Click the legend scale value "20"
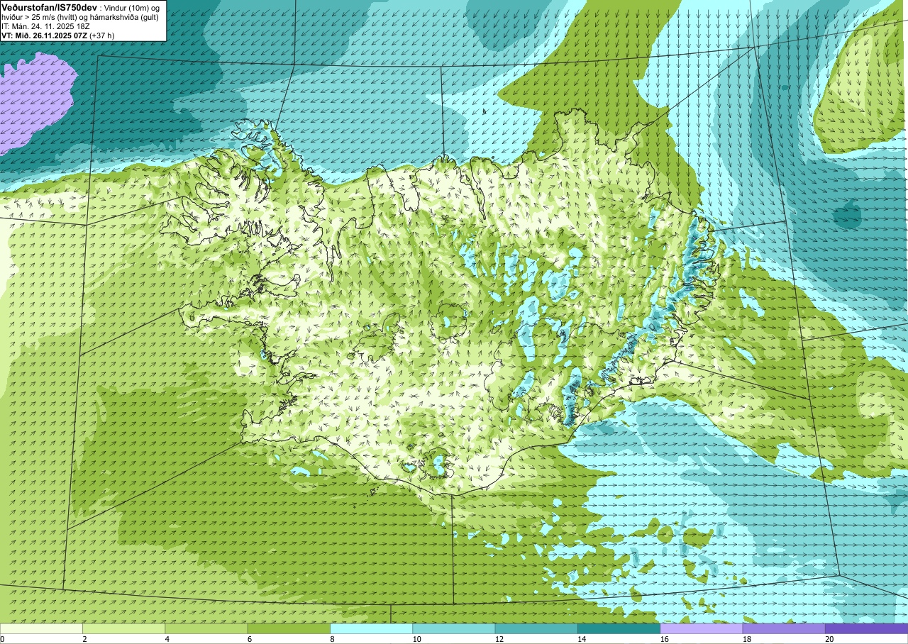Image resolution: width=908 pixels, height=644 pixels. 829,639
